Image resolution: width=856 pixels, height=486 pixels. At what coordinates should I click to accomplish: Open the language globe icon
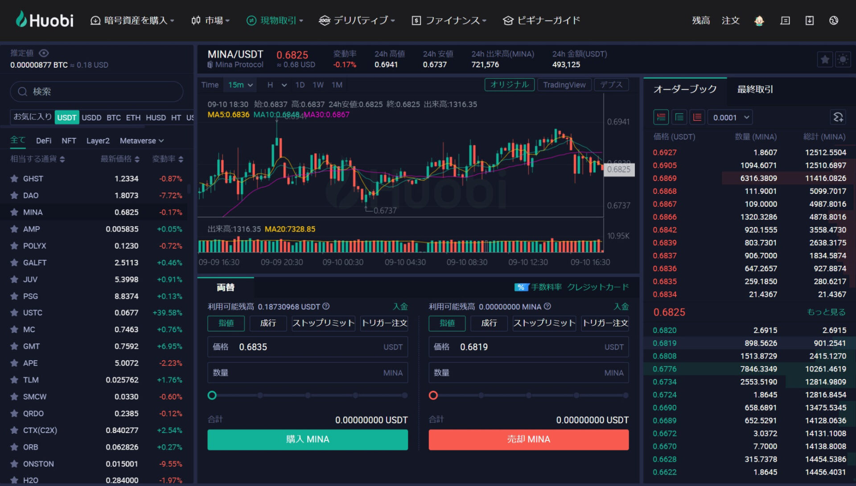tap(834, 21)
